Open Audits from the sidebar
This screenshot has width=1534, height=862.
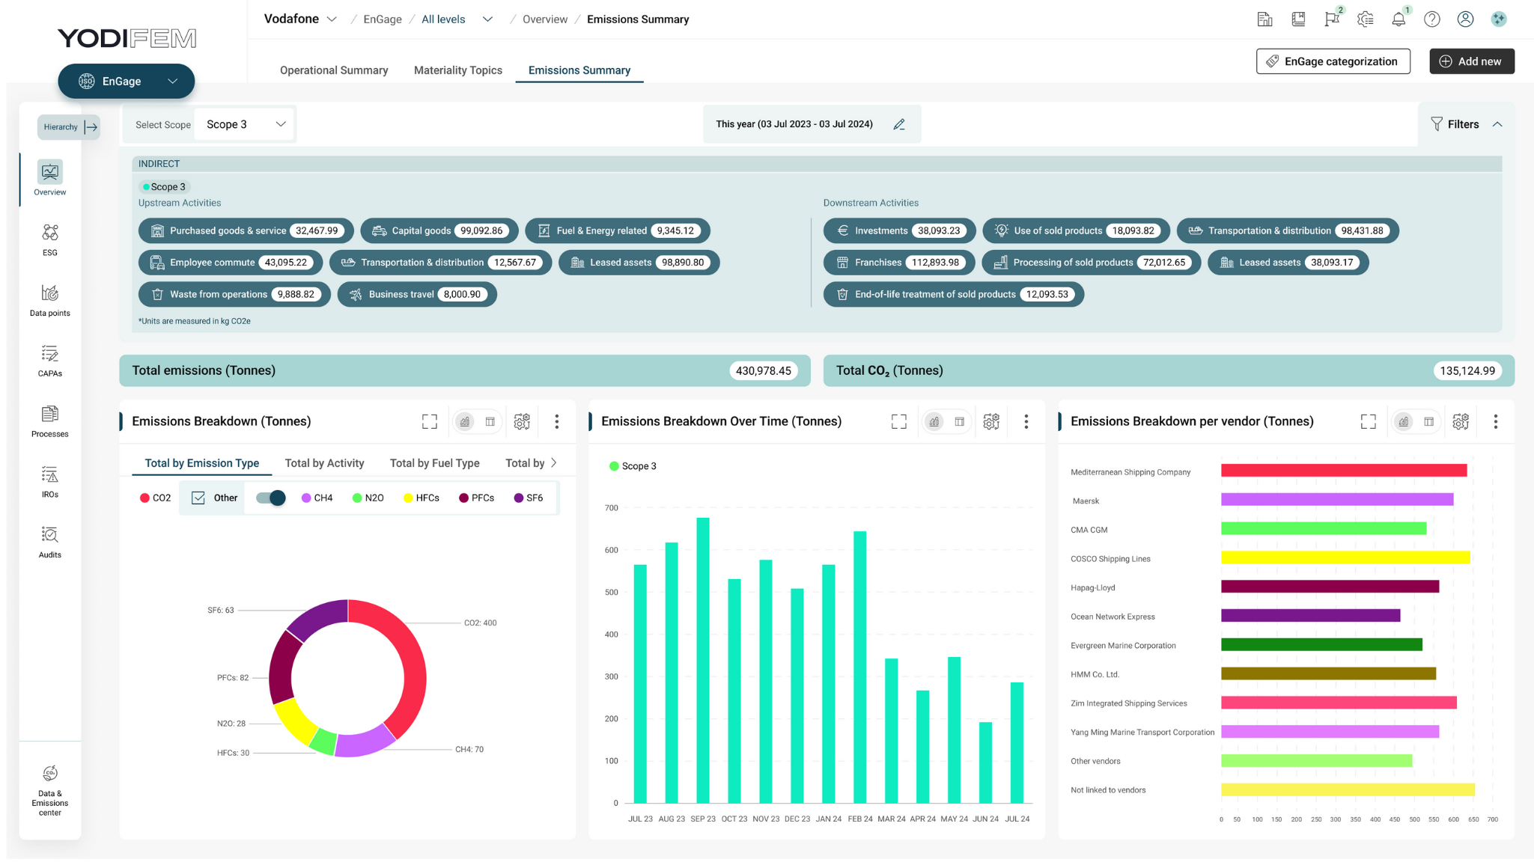[49, 542]
